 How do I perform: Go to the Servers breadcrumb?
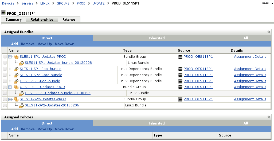27,3
